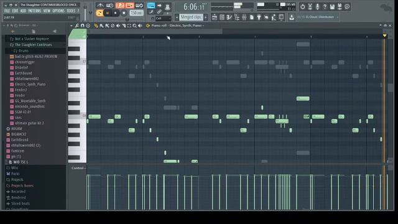398x224 pixels.
Task: Select the piano roll Draw pencil tool
Action: tap(96, 26)
